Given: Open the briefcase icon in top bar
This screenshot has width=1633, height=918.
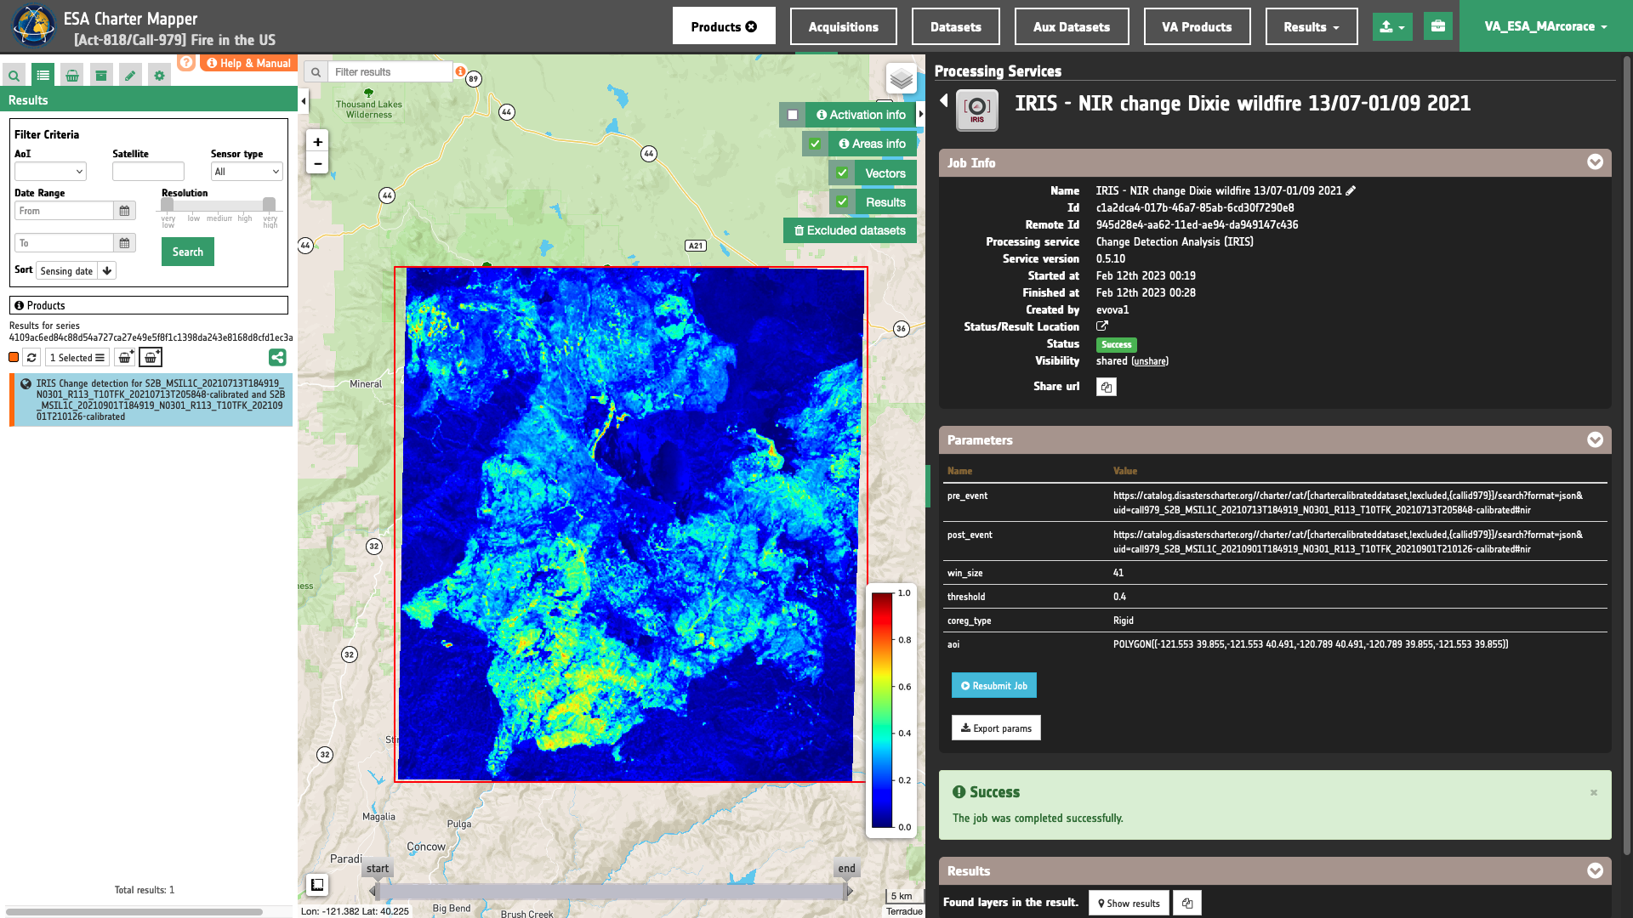Looking at the screenshot, I should [x=1437, y=26].
